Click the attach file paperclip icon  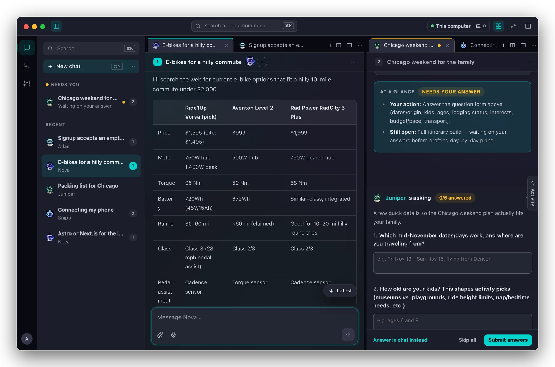[x=160, y=335]
